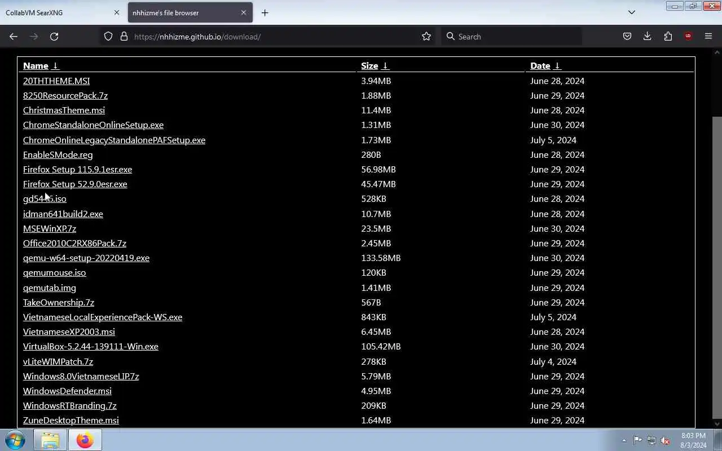This screenshot has width=722, height=451.
Task: Open the VietnameseXP2003.msi link
Action: pyautogui.click(x=69, y=331)
